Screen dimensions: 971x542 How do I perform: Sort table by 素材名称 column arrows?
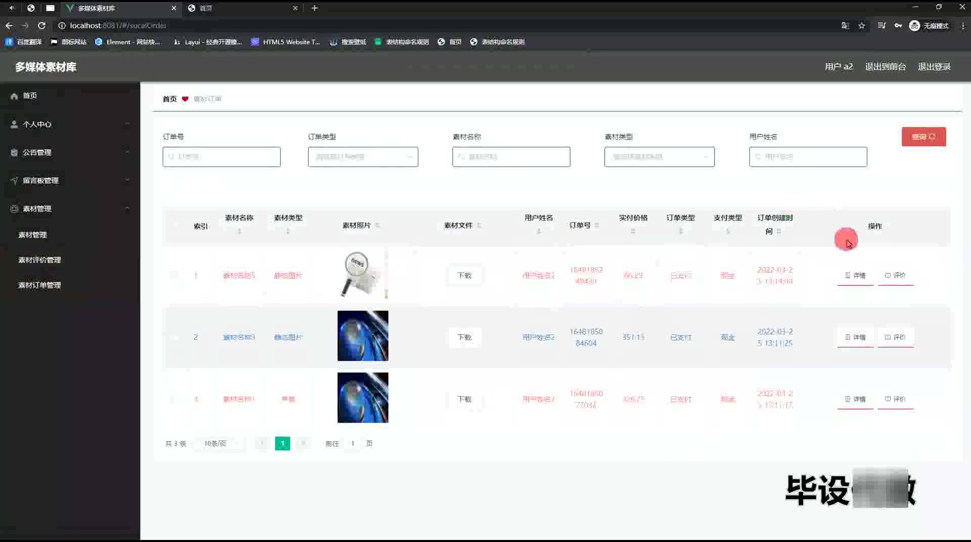pos(239,231)
